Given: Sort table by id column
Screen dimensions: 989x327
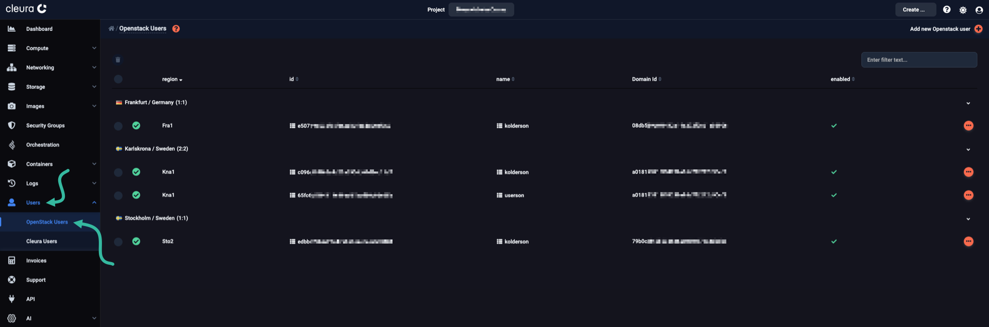Looking at the screenshot, I should [x=294, y=79].
